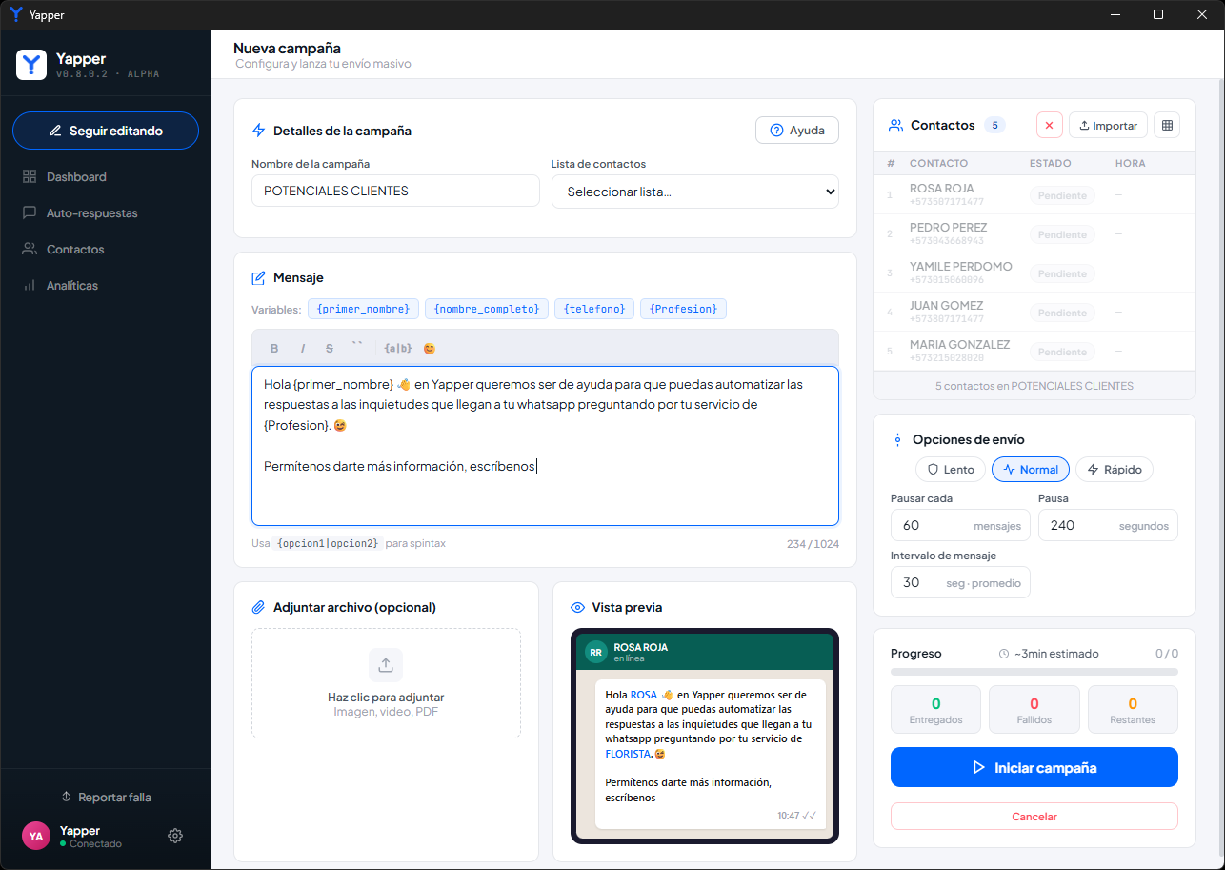Click the Restantes counter card
The width and height of the screenshot is (1225, 870).
click(x=1133, y=710)
